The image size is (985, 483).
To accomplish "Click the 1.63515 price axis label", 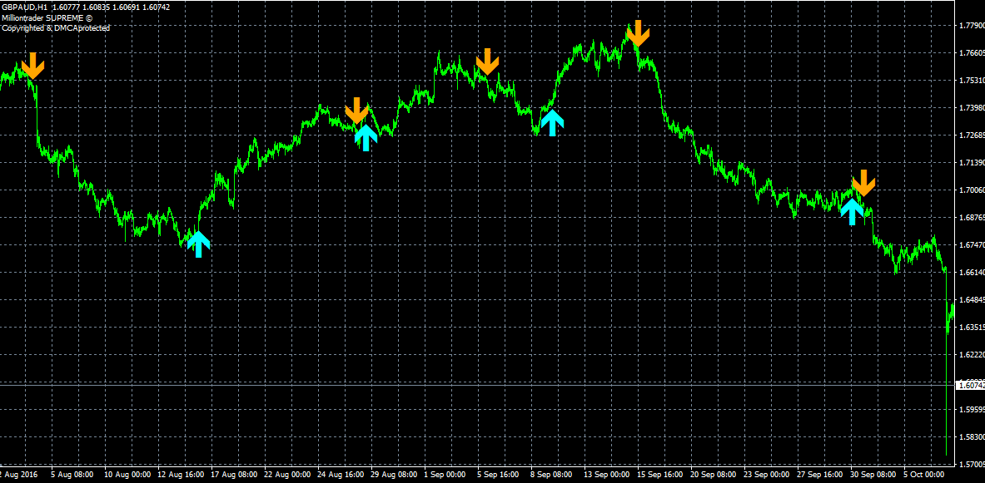I will point(971,327).
